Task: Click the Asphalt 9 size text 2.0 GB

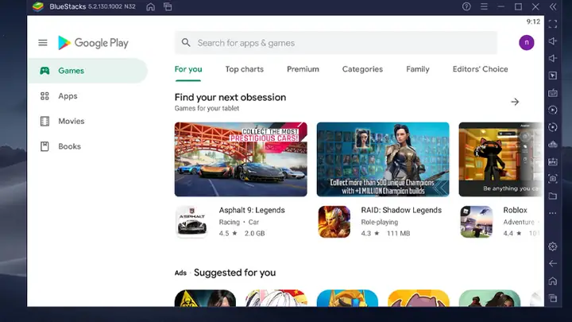Action: coord(255,233)
